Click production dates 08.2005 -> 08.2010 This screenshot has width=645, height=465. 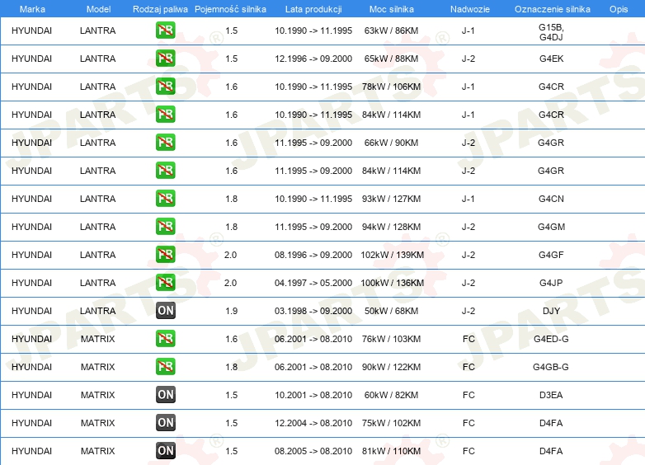point(313,451)
